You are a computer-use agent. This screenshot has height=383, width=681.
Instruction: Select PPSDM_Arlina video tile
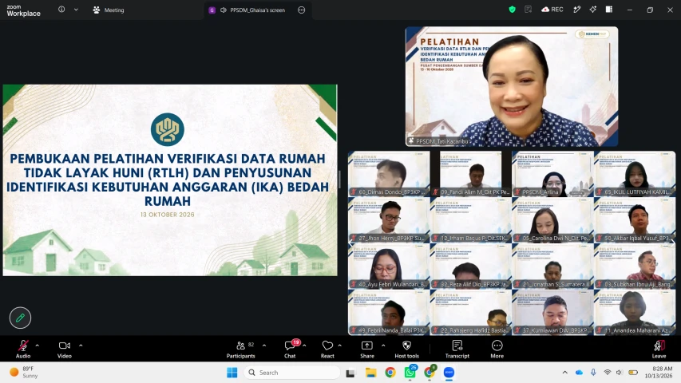click(x=553, y=174)
